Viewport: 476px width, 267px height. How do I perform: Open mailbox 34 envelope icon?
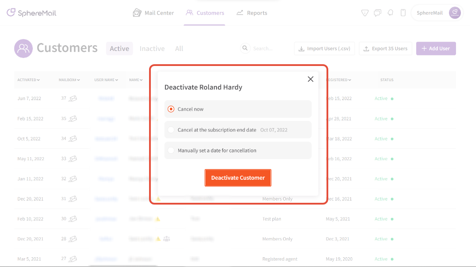pyautogui.click(x=73, y=139)
